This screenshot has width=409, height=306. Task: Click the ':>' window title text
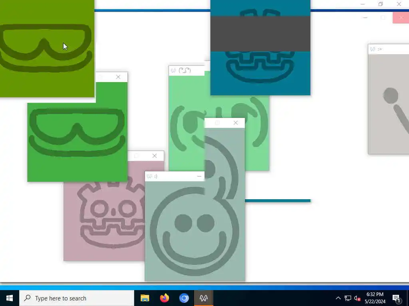point(379,49)
